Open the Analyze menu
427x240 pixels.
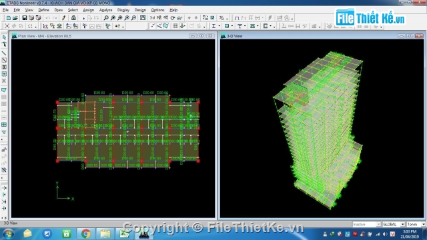tap(105, 10)
